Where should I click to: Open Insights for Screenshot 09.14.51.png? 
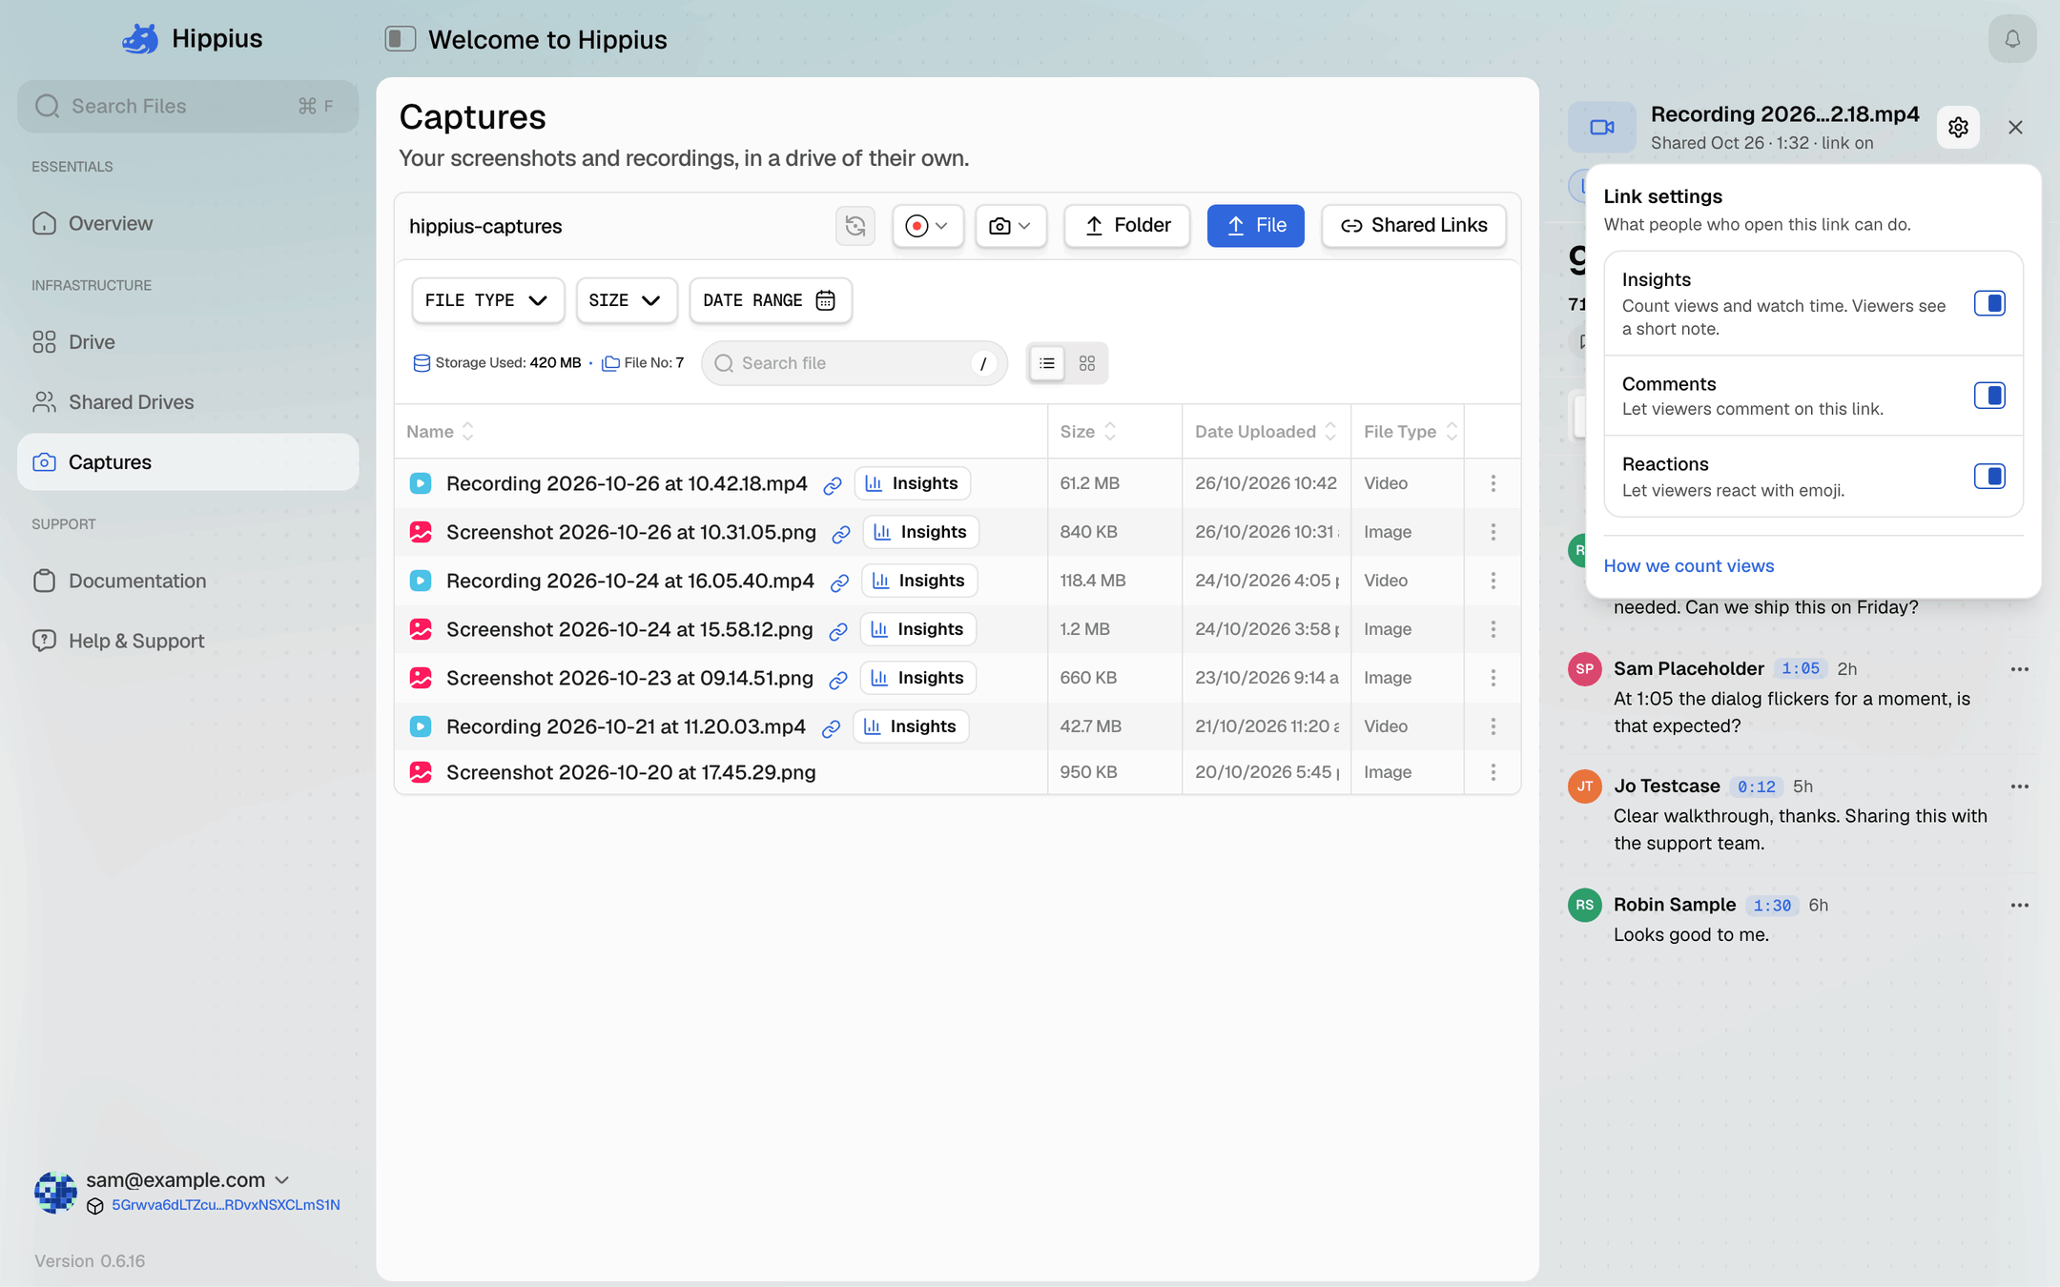pos(918,678)
